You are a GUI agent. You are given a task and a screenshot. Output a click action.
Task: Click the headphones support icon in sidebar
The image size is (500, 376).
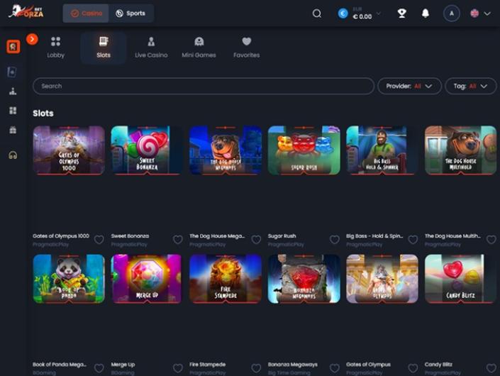point(13,155)
